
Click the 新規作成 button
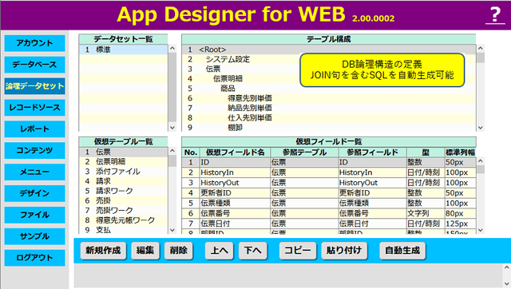(x=103, y=251)
